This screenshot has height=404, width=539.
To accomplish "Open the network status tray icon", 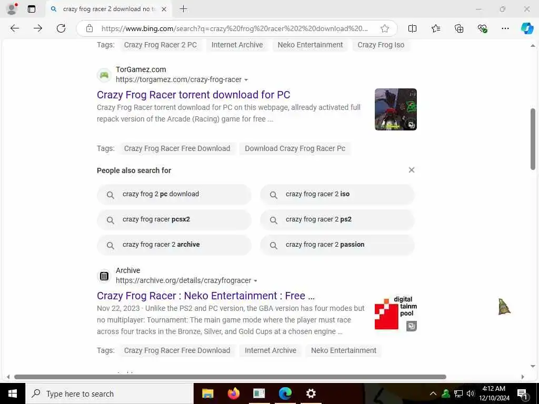I will click(458, 393).
